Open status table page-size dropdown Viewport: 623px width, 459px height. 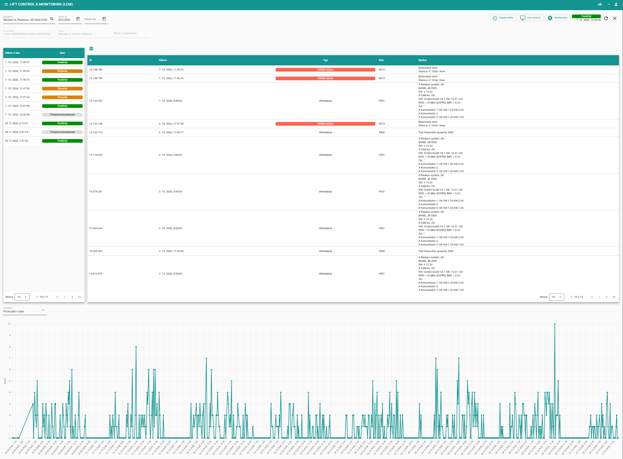coord(22,297)
